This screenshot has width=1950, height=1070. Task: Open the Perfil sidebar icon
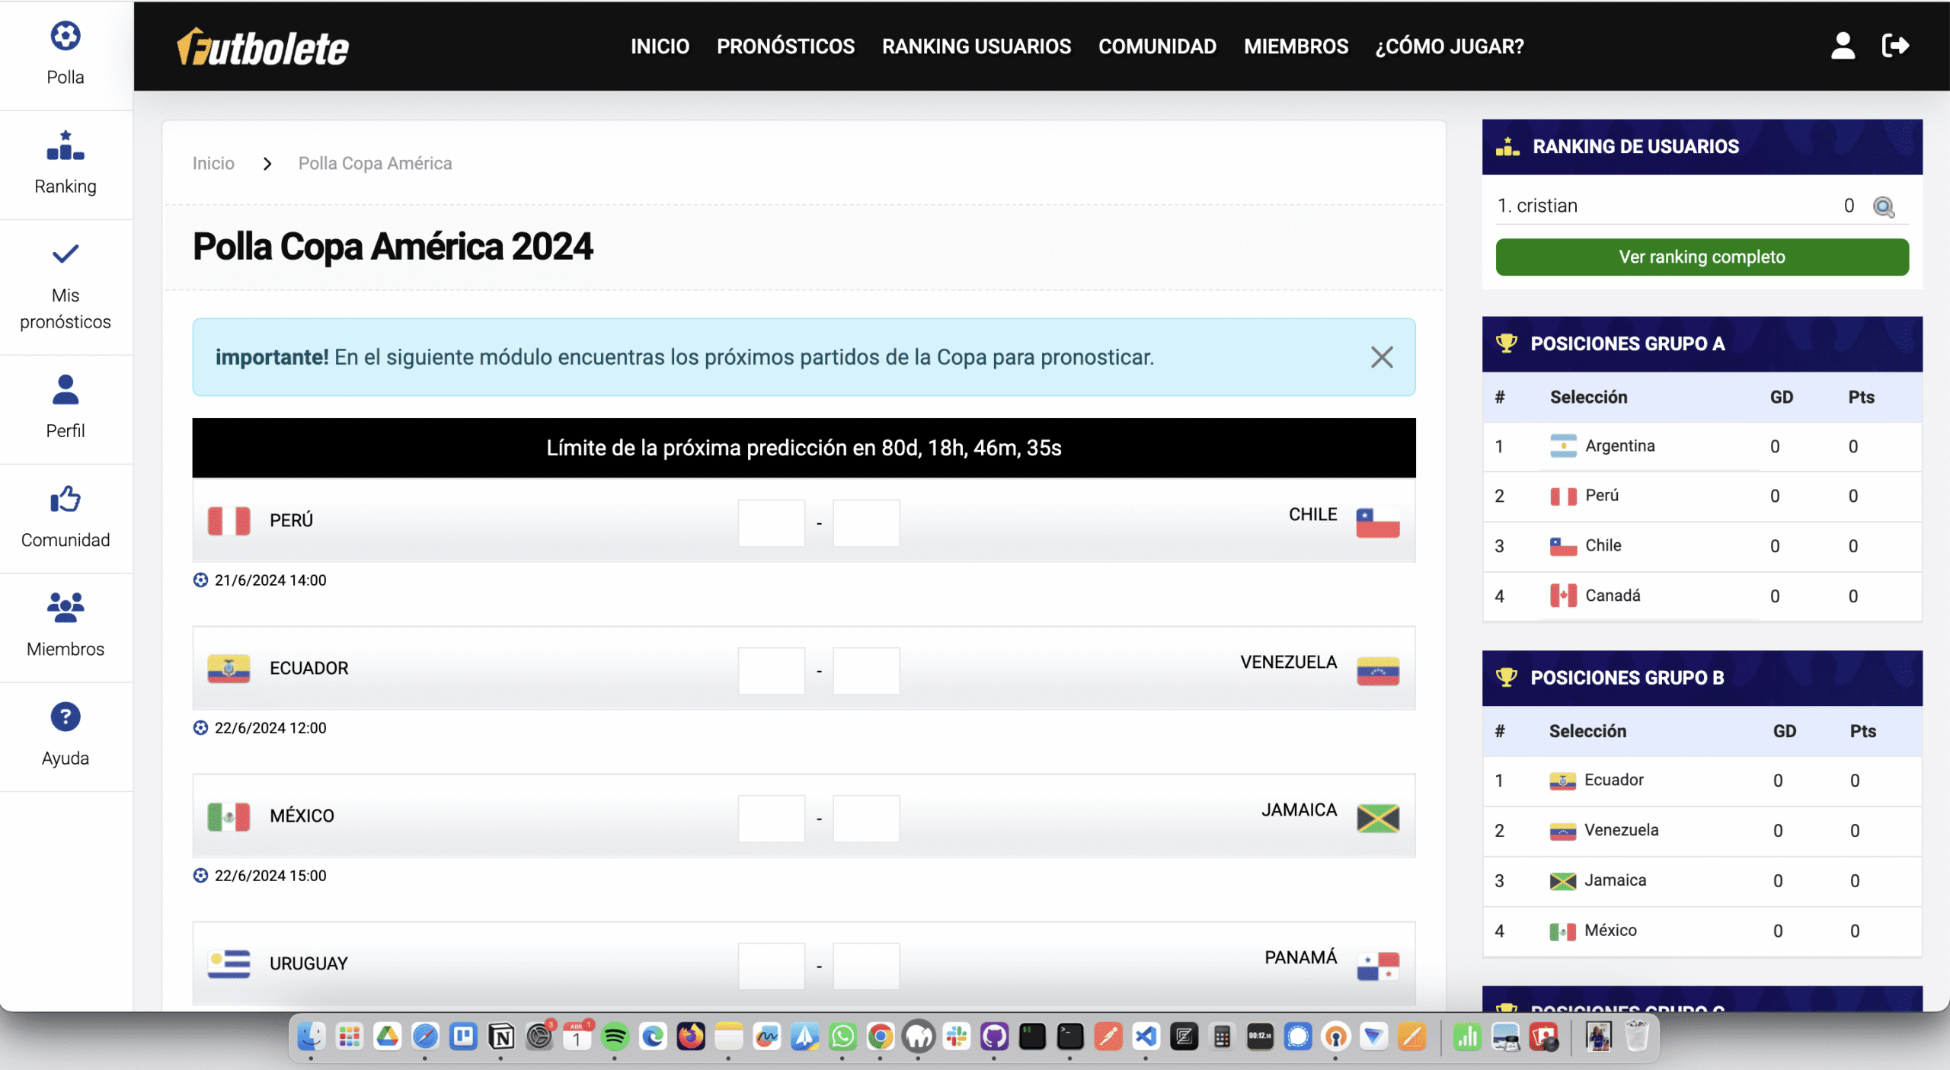coord(66,390)
